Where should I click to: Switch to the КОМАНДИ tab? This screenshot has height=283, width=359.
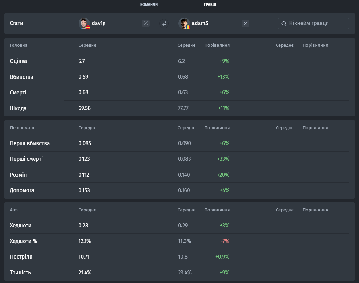point(149,5)
